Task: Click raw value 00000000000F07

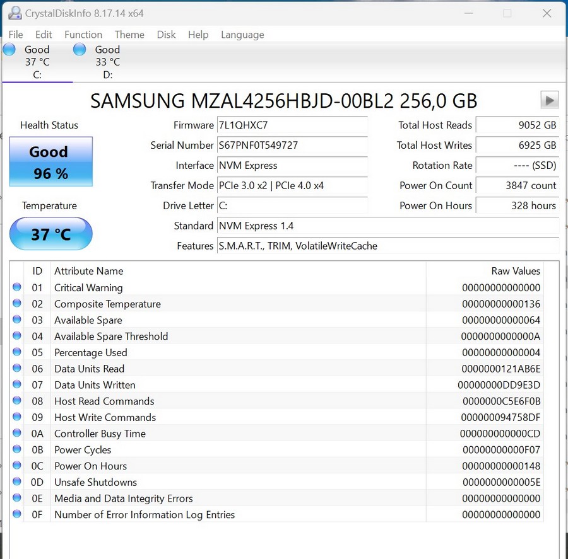Action: pos(501,450)
